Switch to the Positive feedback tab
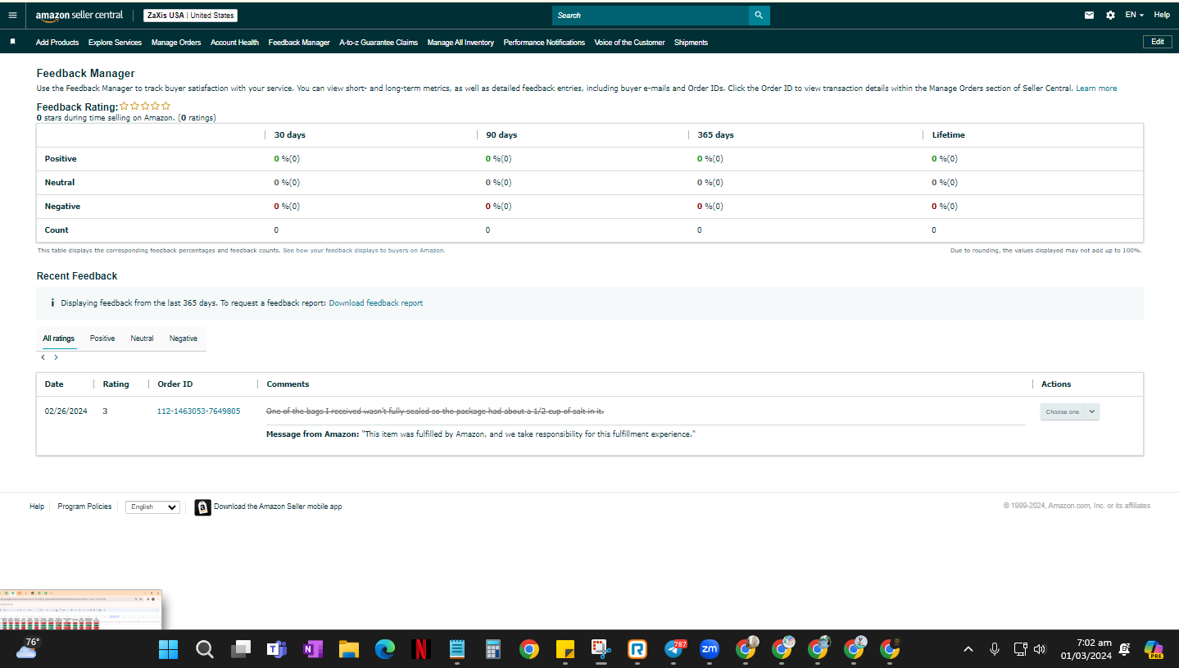The width and height of the screenshot is (1179, 668). (x=102, y=339)
